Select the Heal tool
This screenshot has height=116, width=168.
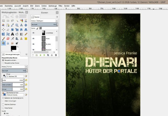coord(26,39)
